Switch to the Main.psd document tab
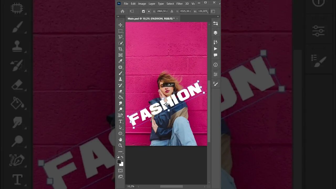The width and height of the screenshot is (336, 189). [151, 19]
